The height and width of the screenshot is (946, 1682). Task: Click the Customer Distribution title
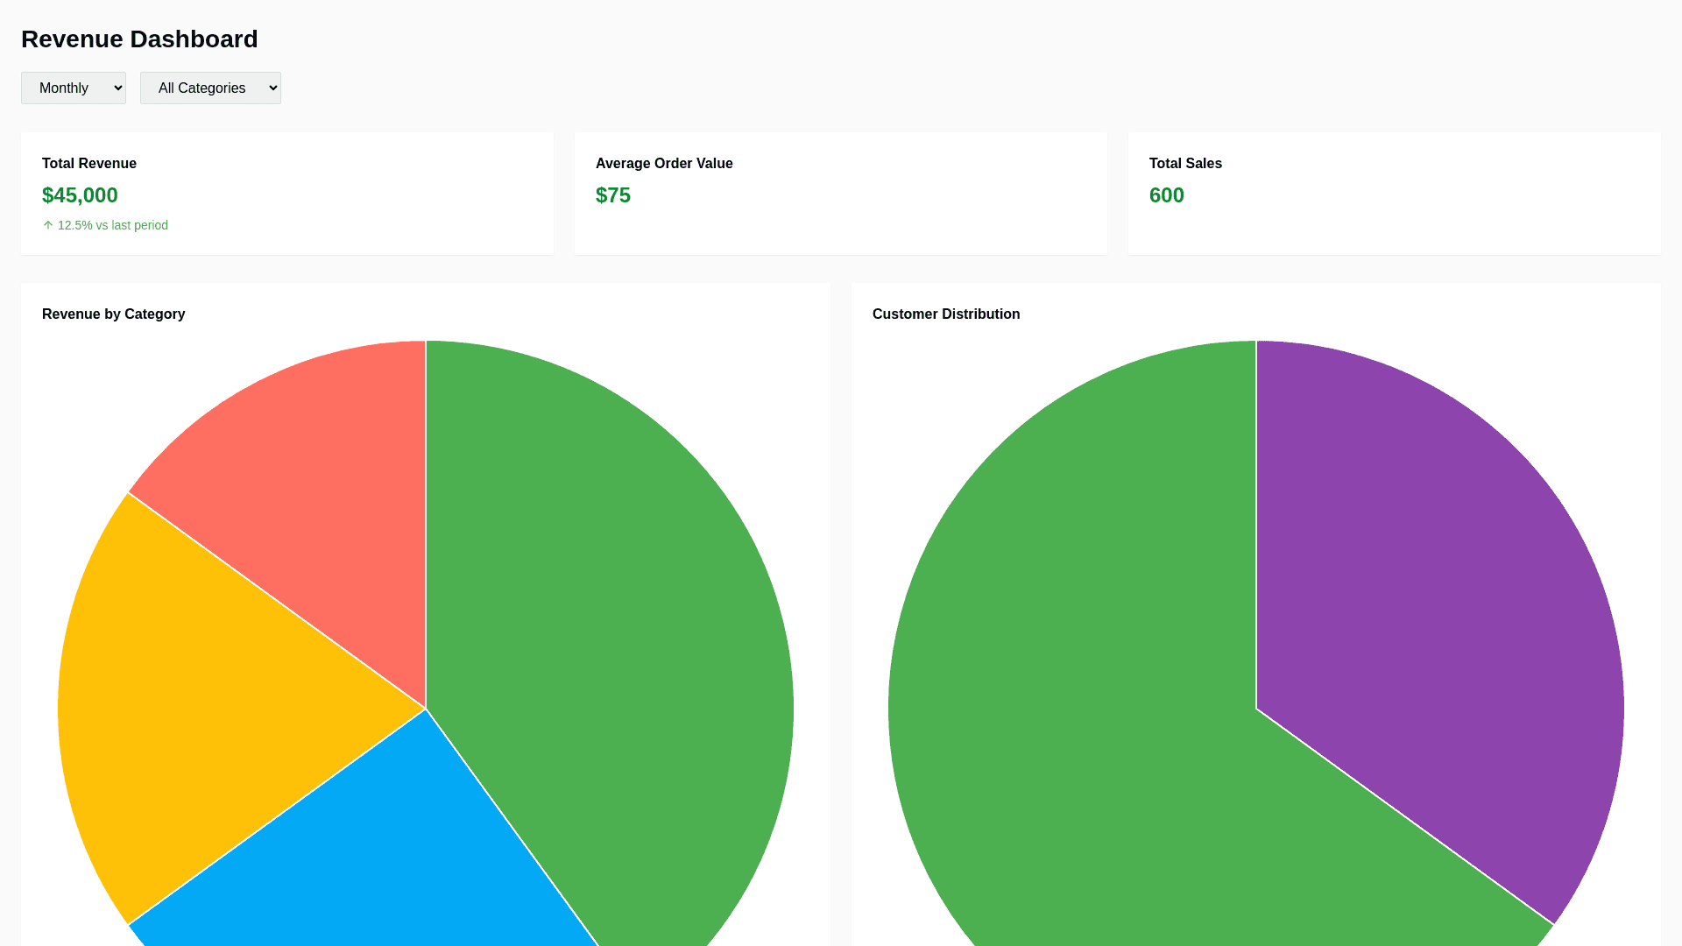[946, 314]
